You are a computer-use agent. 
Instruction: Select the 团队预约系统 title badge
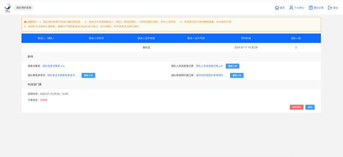[x=24, y=8]
